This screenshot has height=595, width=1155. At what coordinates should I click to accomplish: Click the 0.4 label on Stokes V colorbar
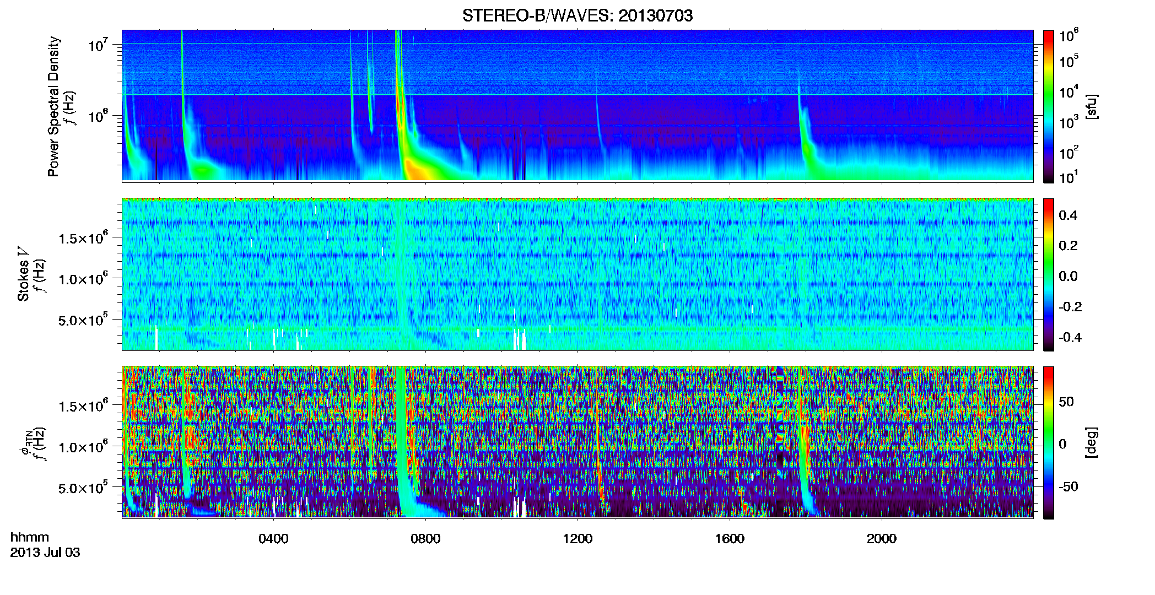tap(1068, 215)
